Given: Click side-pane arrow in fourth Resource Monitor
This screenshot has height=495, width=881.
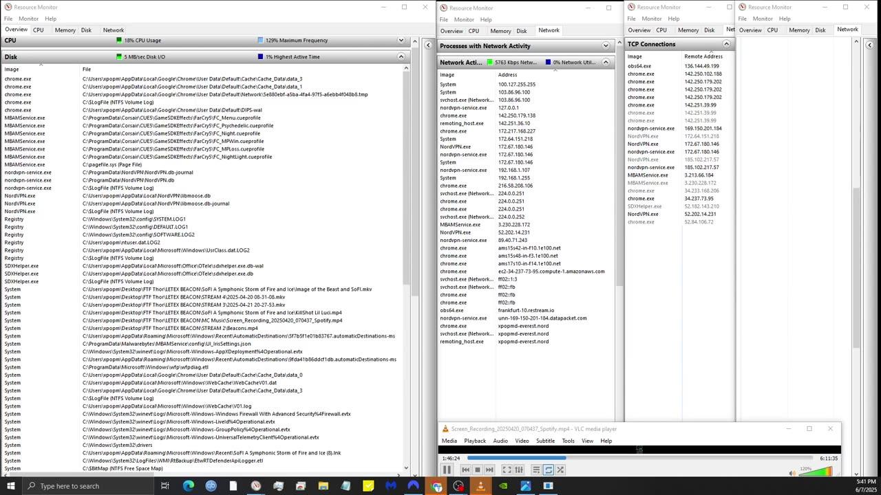Looking at the screenshot, I should [869, 45].
